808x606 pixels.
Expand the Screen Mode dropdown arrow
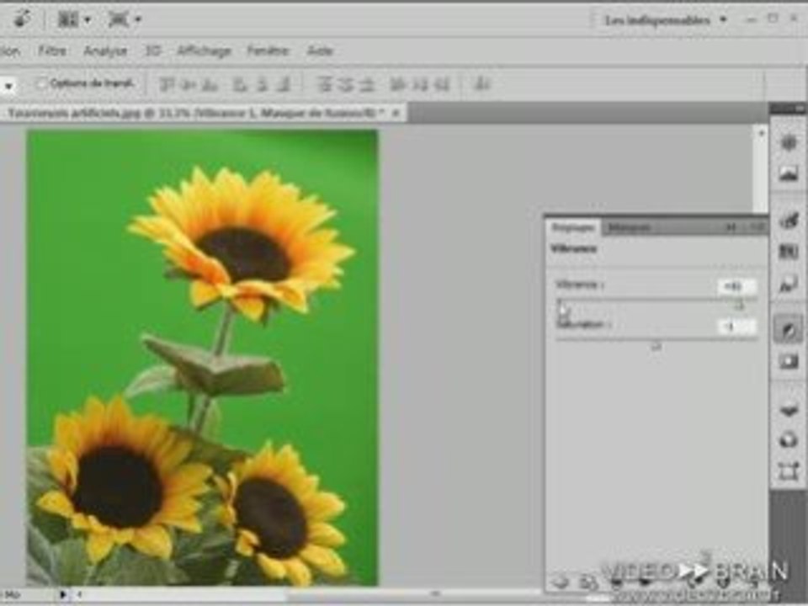coord(138,20)
